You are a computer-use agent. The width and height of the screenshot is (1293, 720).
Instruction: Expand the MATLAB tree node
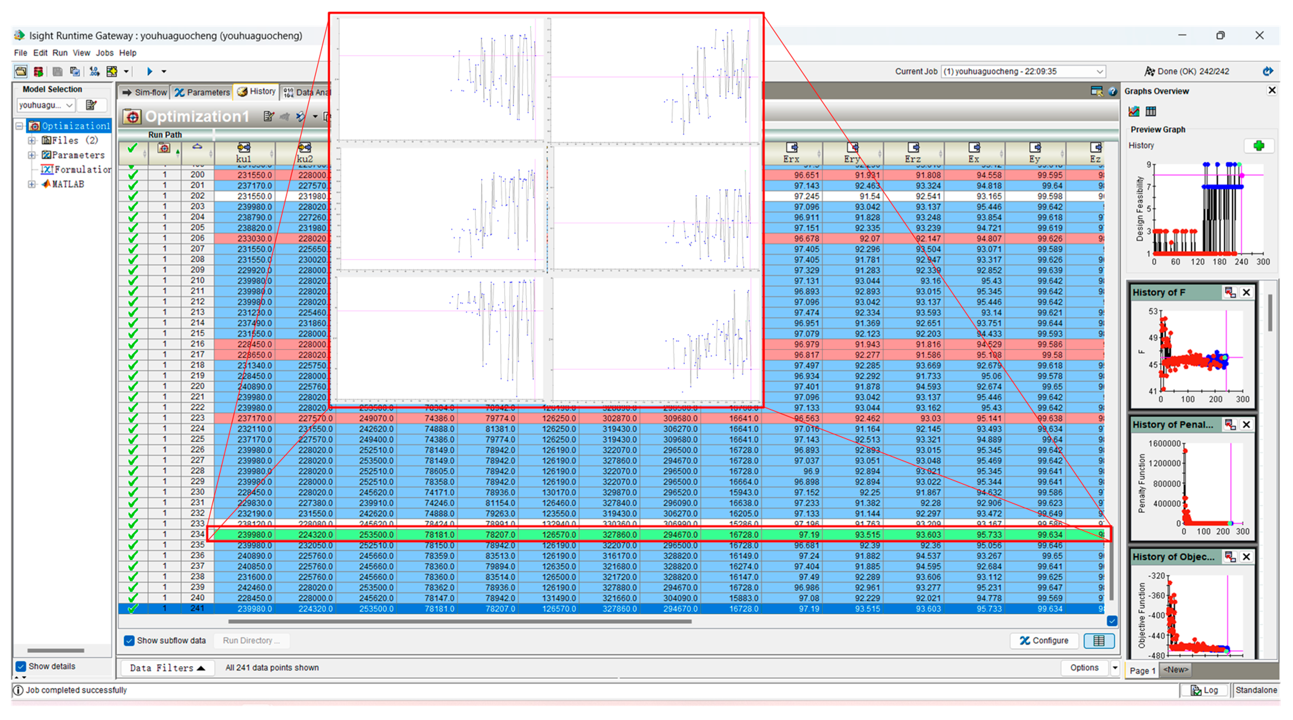point(32,184)
